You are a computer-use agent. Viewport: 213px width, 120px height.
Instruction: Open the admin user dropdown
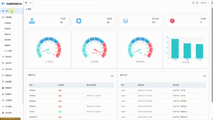pyautogui.click(x=205, y=3)
